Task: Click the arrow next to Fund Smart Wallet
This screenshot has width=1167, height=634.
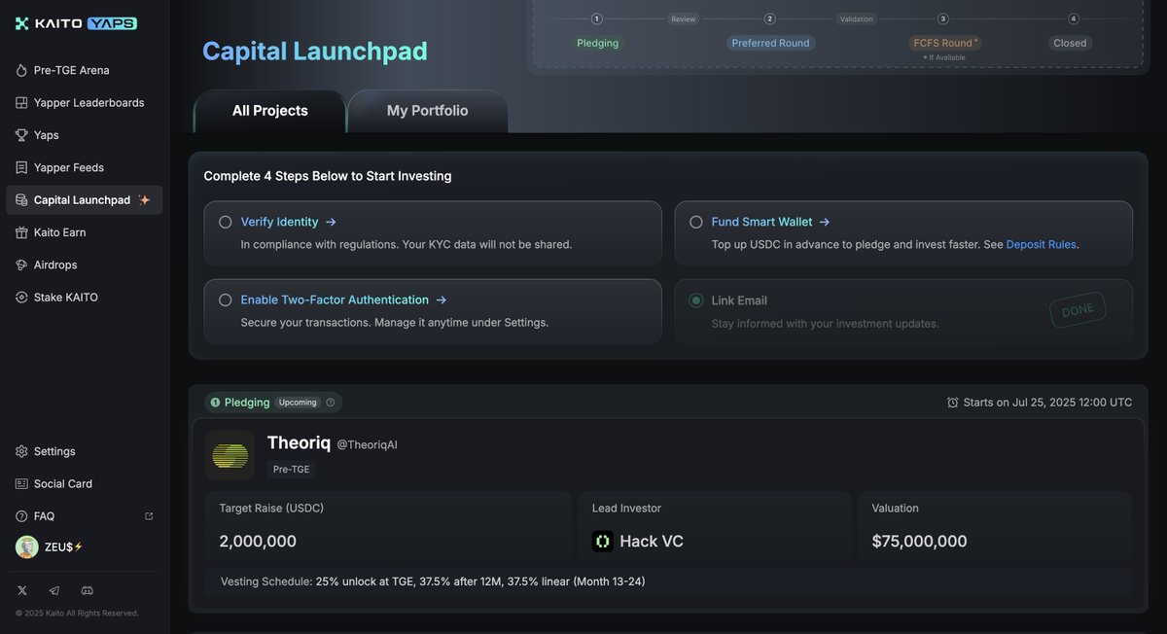Action: 825,222
